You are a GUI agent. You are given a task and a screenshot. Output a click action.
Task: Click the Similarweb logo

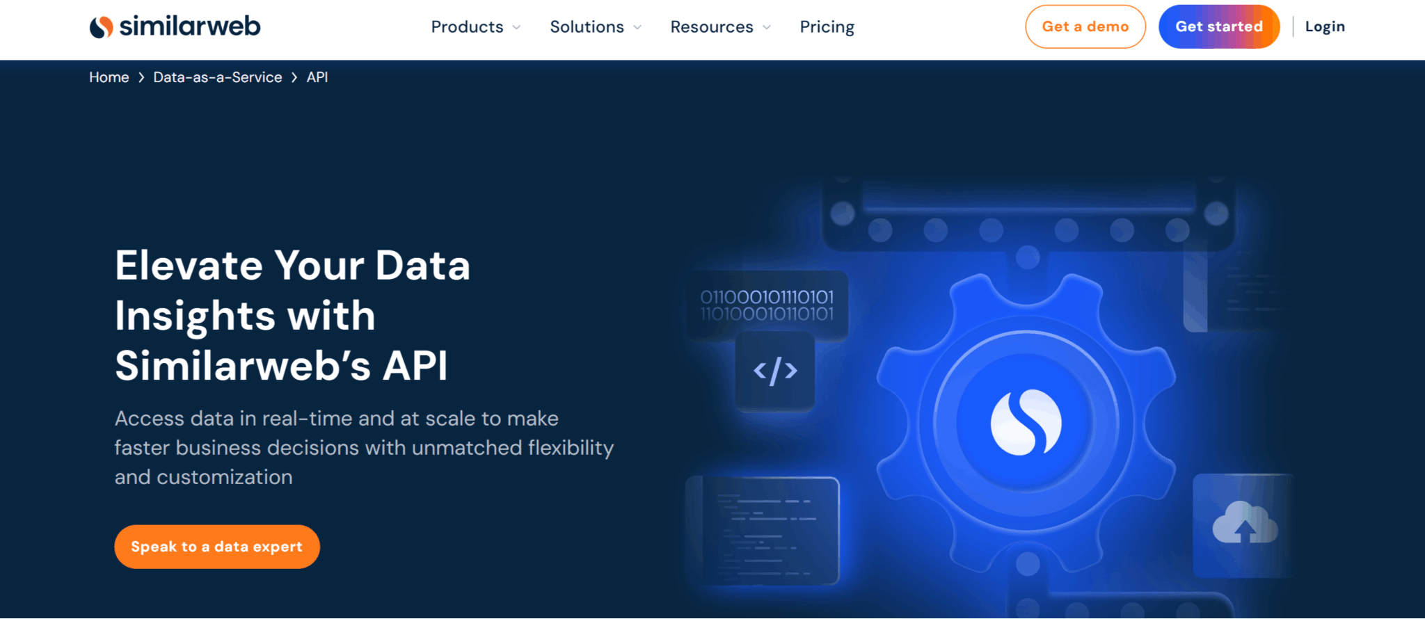pos(175,26)
